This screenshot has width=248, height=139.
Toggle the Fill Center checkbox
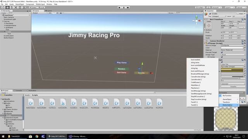[x=222, y=57]
